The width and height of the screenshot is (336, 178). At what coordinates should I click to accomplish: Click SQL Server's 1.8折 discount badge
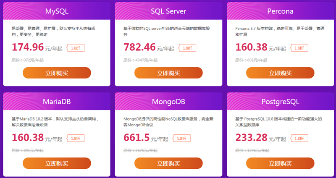[x=187, y=48]
